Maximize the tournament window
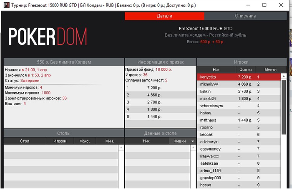The width and height of the screenshot is (292, 190). [x=264, y=5]
